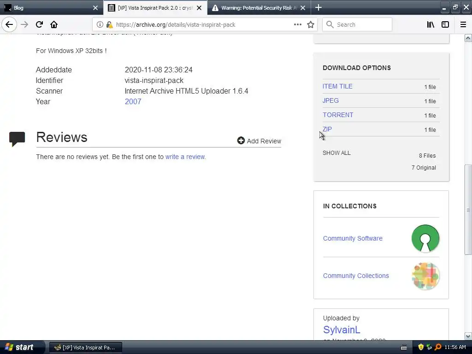Show all download files
This screenshot has height=354, width=472.
pyautogui.click(x=336, y=153)
